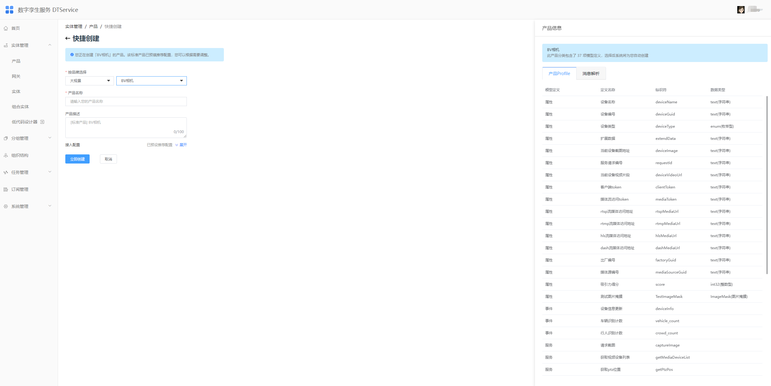Screen dimensions: 771x386
Task: Click the back arrow beside 快捷创建
Action: pyautogui.click(x=68, y=39)
